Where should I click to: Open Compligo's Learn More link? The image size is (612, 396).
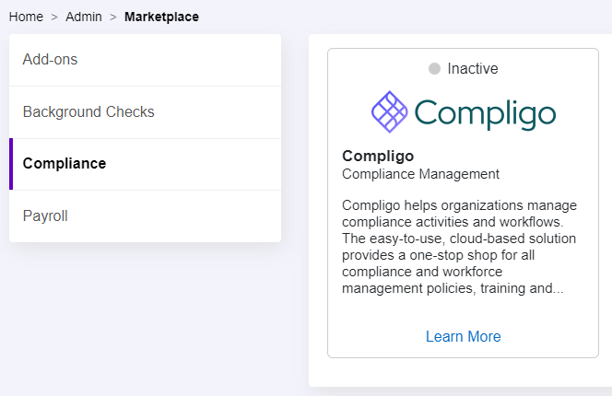point(464,337)
